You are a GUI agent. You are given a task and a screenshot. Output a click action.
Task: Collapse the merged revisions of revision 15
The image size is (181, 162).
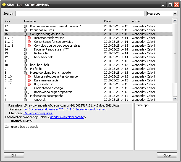click(x=25, y=34)
